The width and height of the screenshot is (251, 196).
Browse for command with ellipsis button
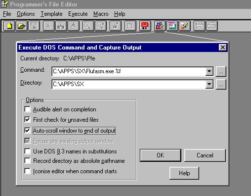221,71
